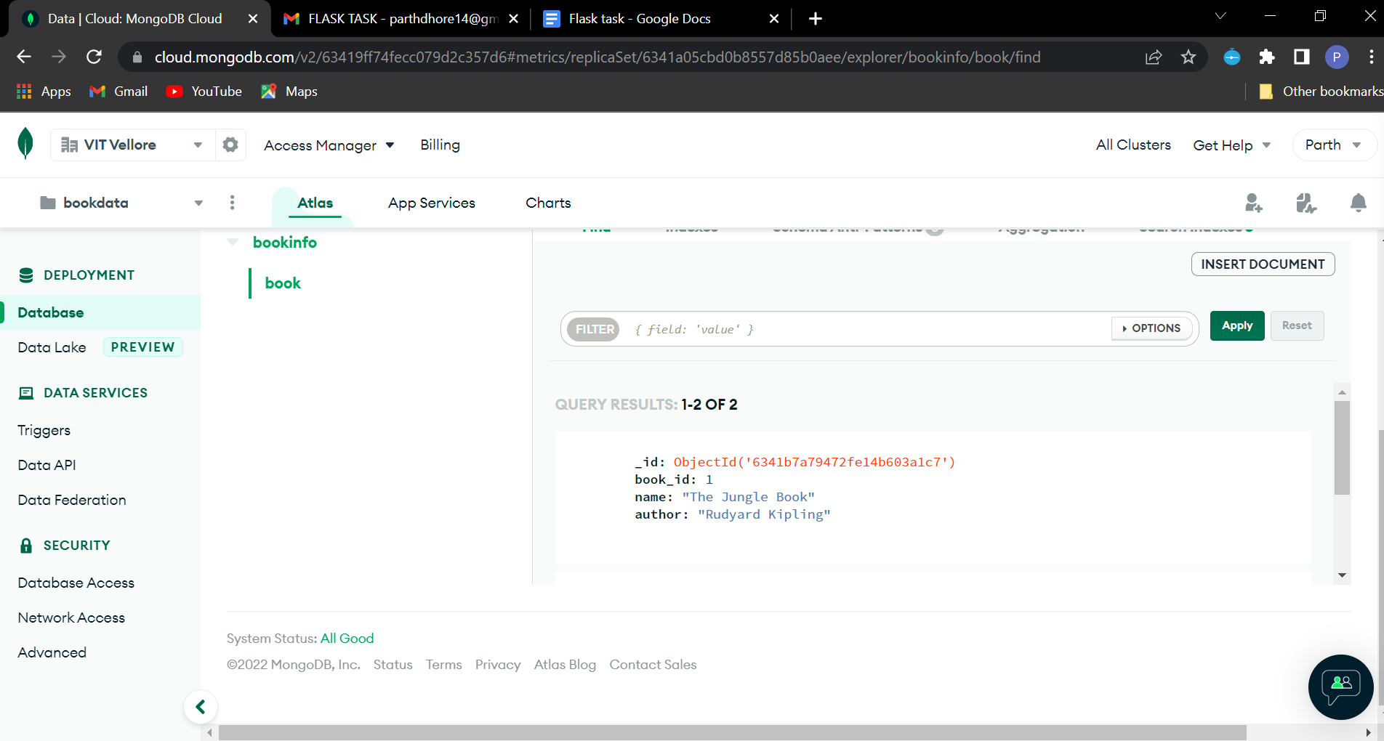This screenshot has height=741, width=1384.
Task: Share this page icon in address bar
Action: pos(1154,57)
